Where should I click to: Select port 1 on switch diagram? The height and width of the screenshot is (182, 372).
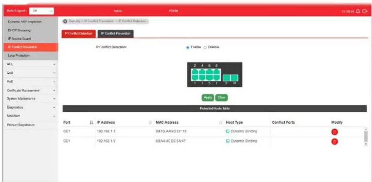[194, 77]
